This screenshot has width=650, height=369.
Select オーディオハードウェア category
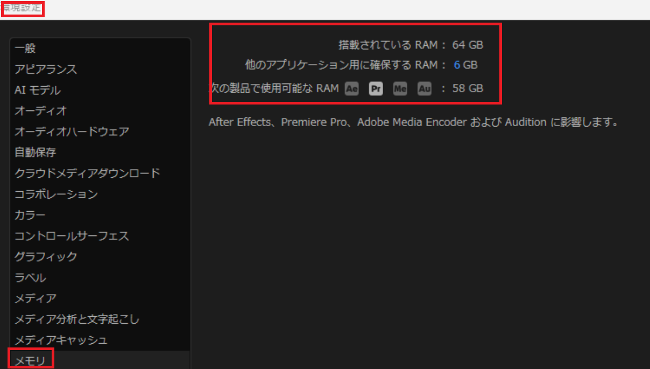coord(72,131)
